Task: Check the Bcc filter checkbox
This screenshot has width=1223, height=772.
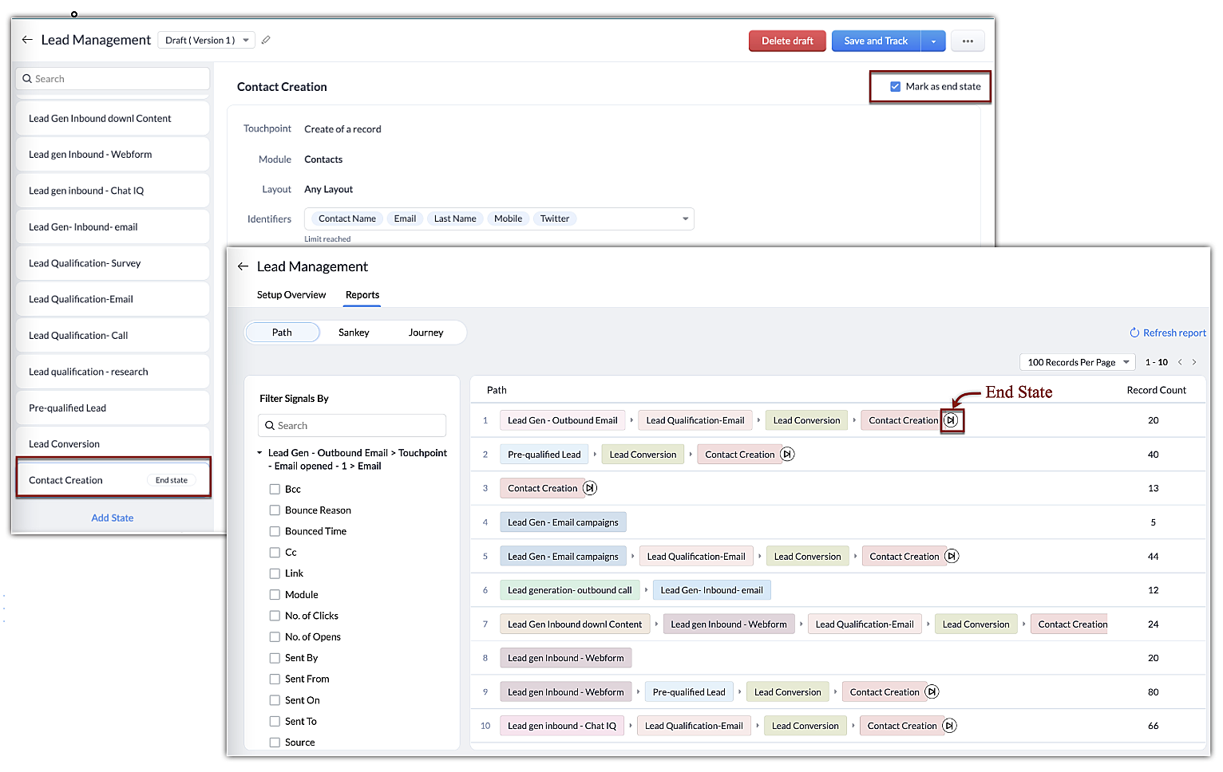Action: tap(275, 490)
